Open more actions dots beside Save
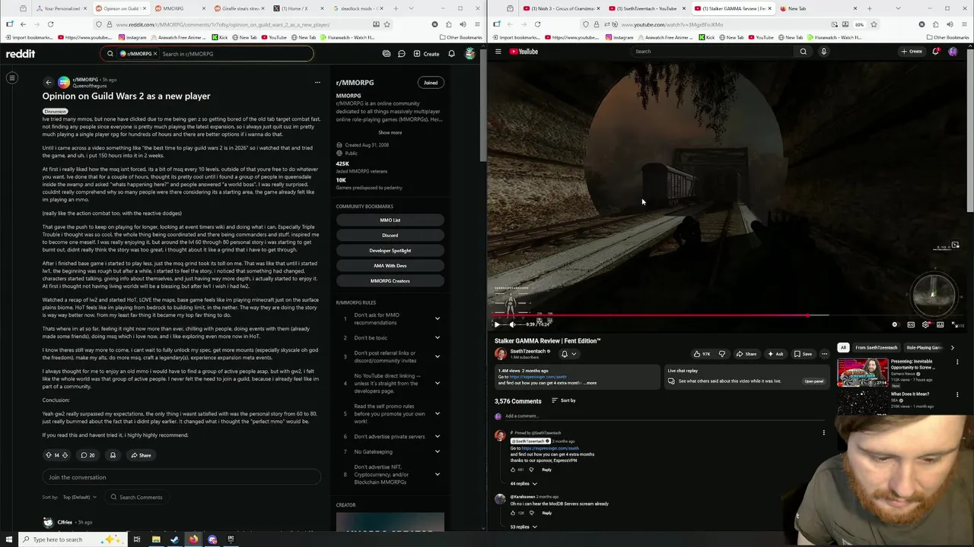 [x=825, y=354]
